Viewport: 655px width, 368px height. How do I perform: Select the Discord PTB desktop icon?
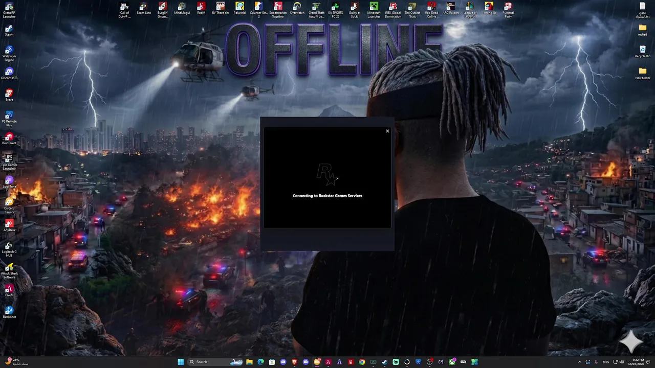point(9,74)
